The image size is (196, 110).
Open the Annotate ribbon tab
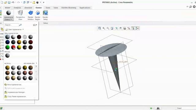[28, 8]
